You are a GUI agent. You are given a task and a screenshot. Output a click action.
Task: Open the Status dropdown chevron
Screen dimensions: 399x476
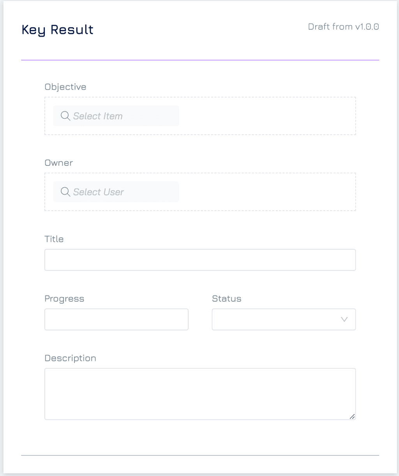344,319
